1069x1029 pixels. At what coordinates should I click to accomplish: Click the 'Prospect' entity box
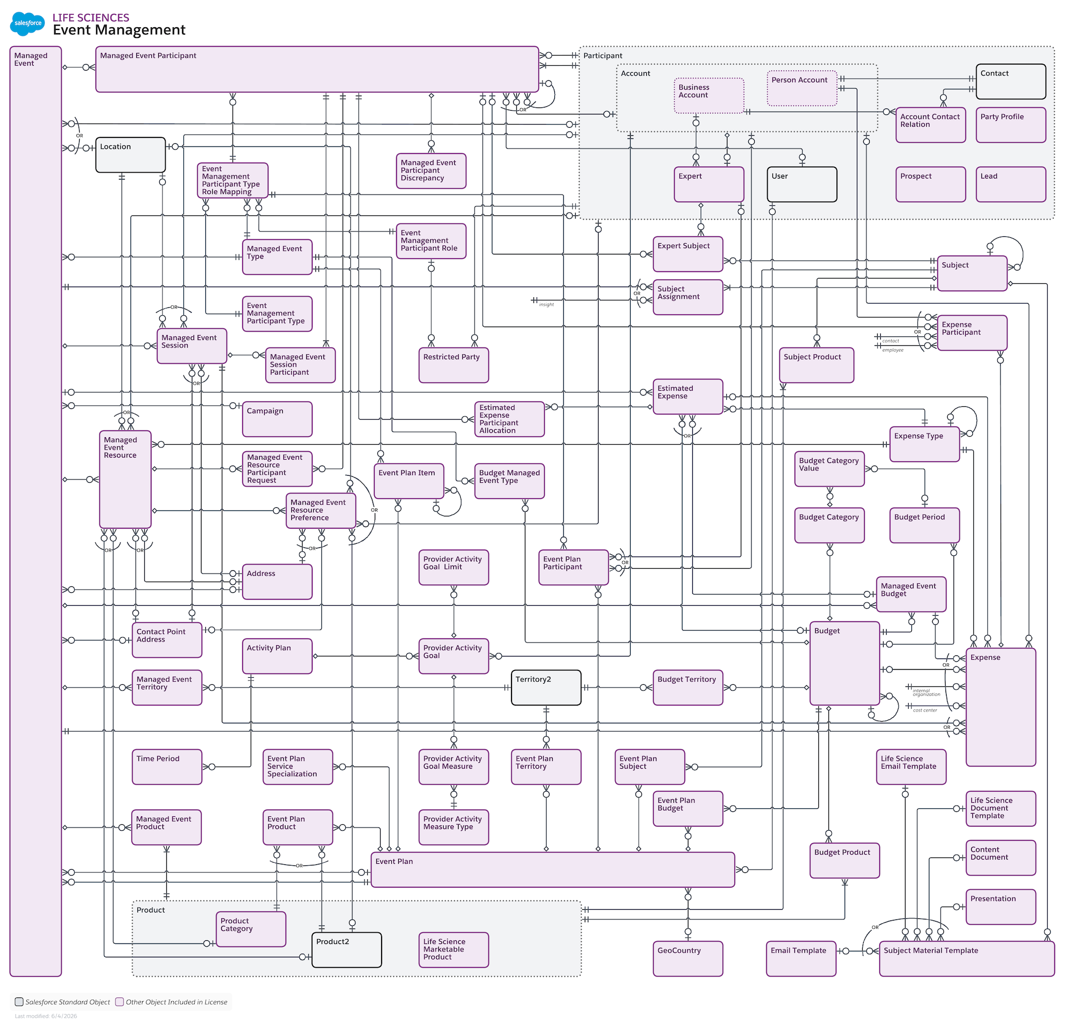point(931,184)
